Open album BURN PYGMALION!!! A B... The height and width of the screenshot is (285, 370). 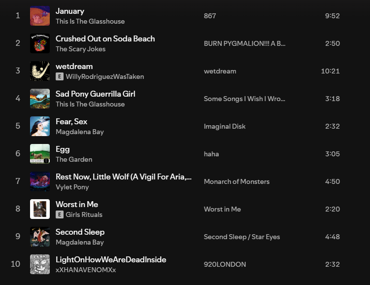[244, 43]
